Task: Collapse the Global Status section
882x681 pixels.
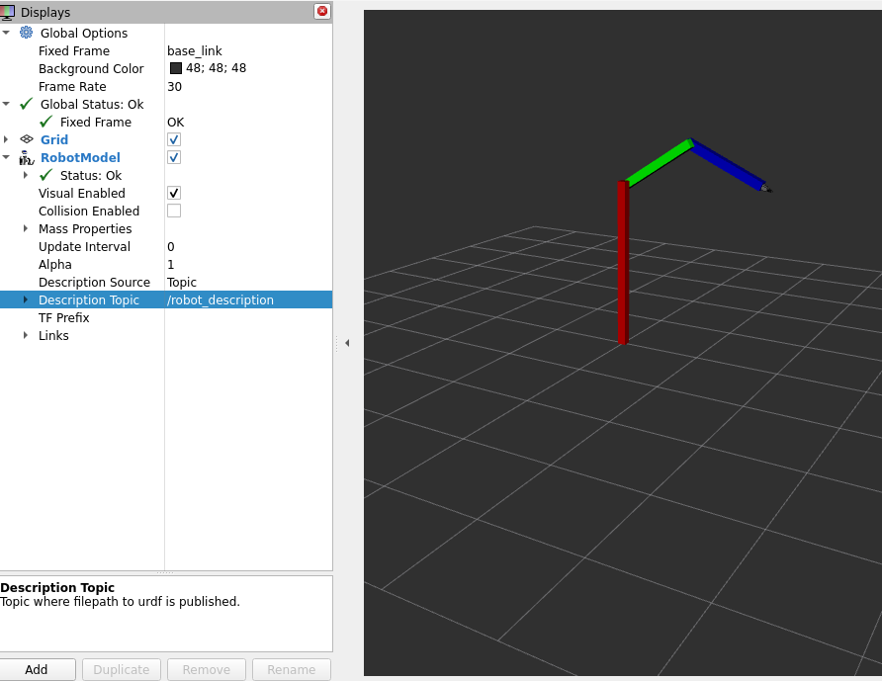Action: pyautogui.click(x=6, y=104)
